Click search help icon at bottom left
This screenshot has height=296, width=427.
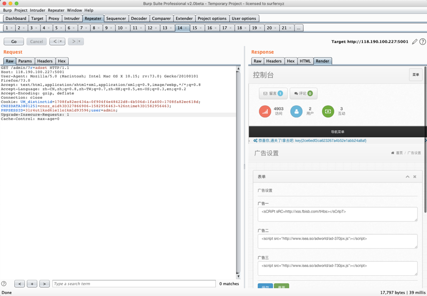[x=4, y=284]
